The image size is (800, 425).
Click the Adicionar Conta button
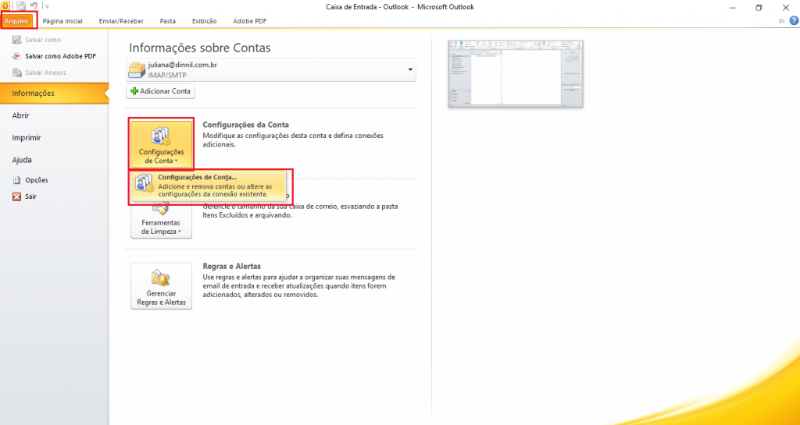[160, 91]
